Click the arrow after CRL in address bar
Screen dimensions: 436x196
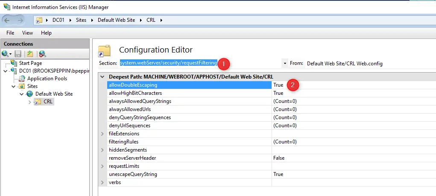161,20
